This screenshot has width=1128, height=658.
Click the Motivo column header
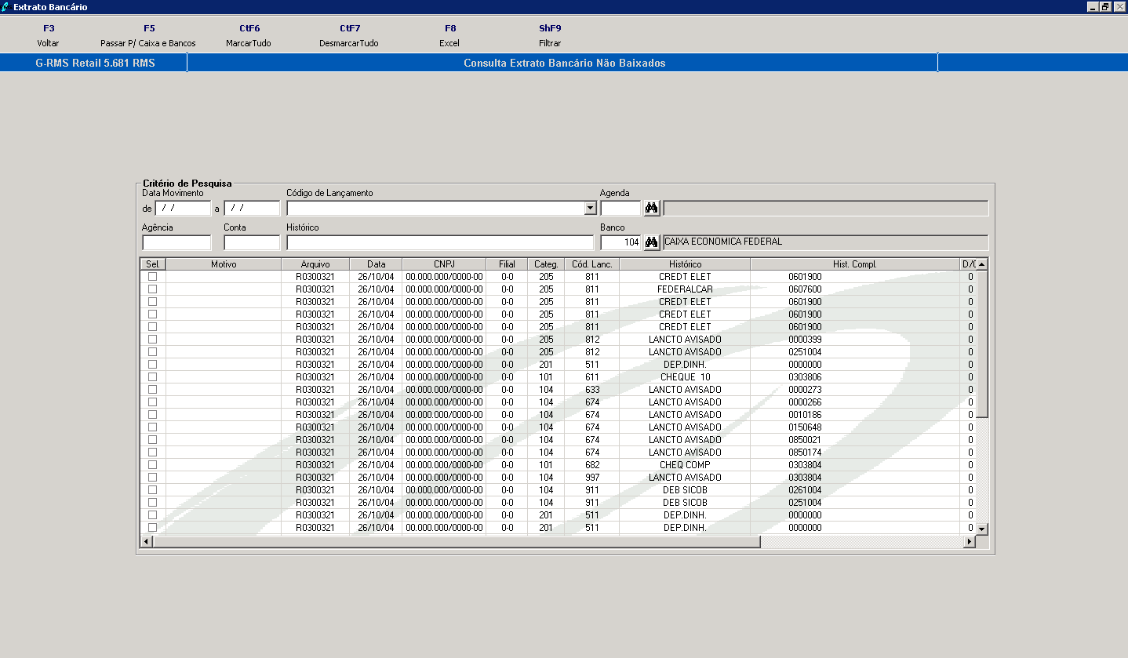(x=224, y=264)
